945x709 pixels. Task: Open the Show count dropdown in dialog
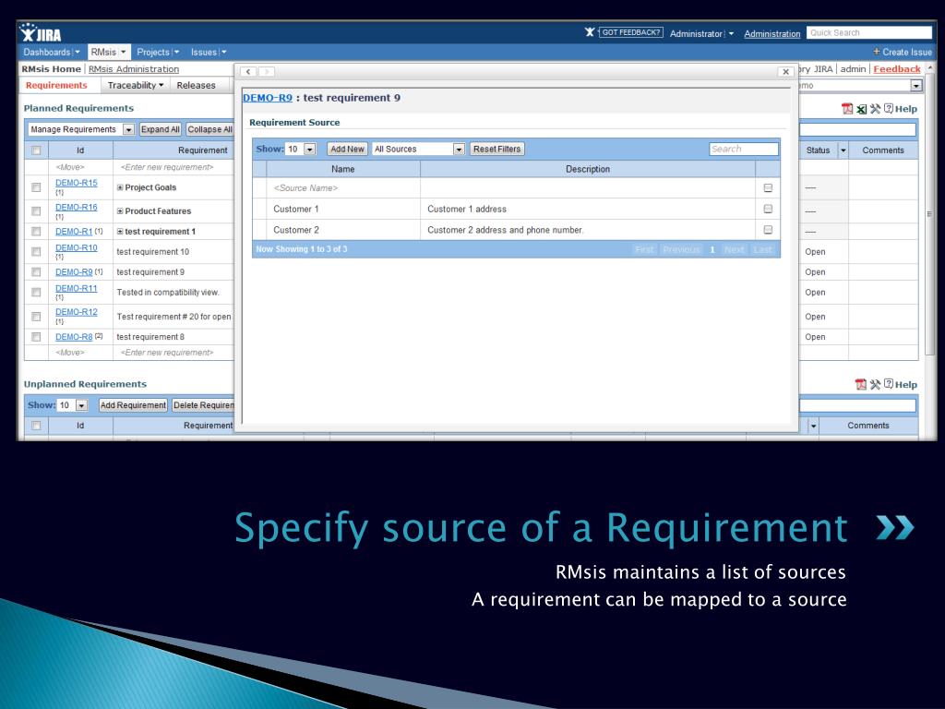click(x=310, y=149)
